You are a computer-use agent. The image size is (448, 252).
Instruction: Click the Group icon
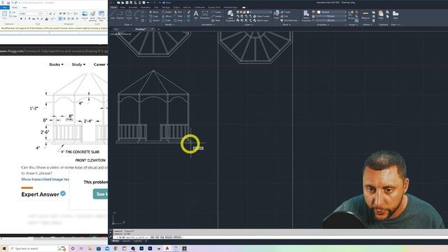point(351,15)
